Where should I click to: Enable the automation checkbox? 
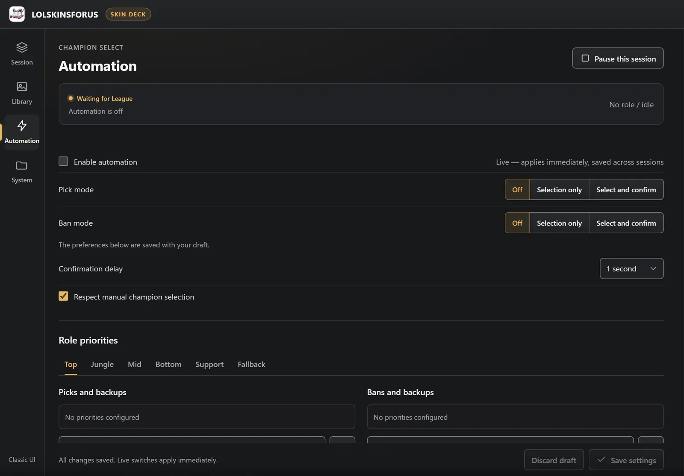pyautogui.click(x=63, y=162)
